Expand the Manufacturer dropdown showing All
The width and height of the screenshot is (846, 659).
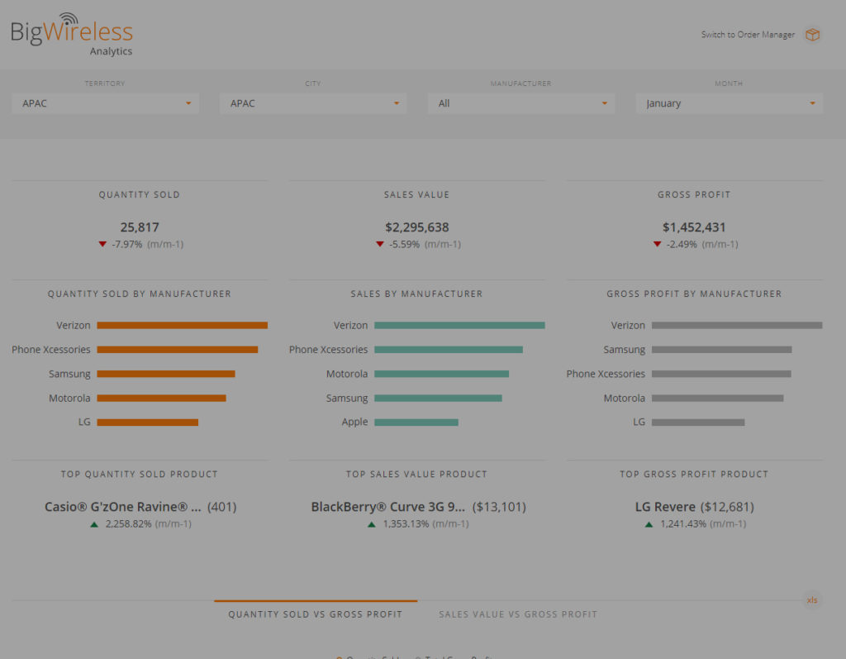[521, 103]
